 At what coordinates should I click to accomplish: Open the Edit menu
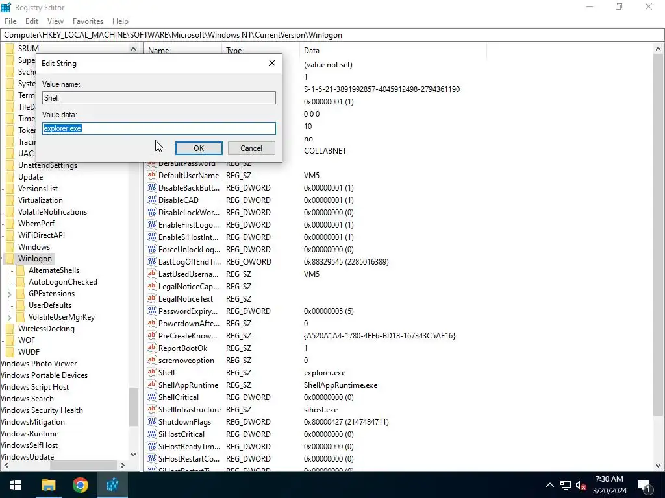(32, 21)
